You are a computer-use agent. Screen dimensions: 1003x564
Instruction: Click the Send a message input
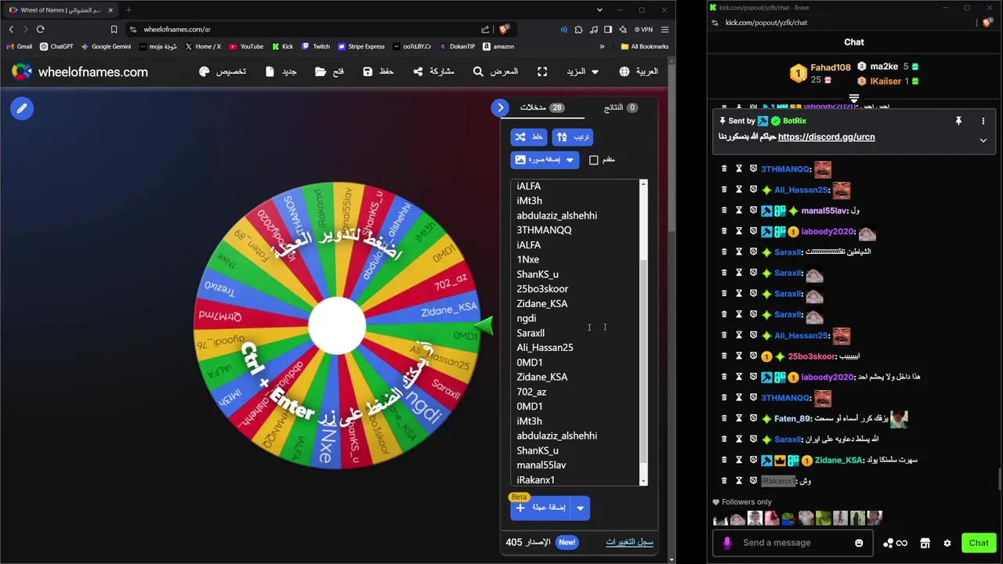click(x=795, y=543)
